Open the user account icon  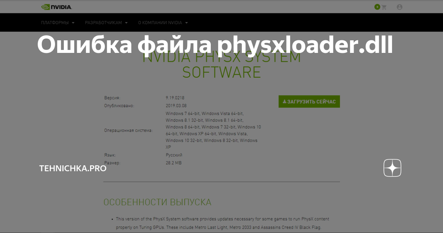(x=399, y=7)
